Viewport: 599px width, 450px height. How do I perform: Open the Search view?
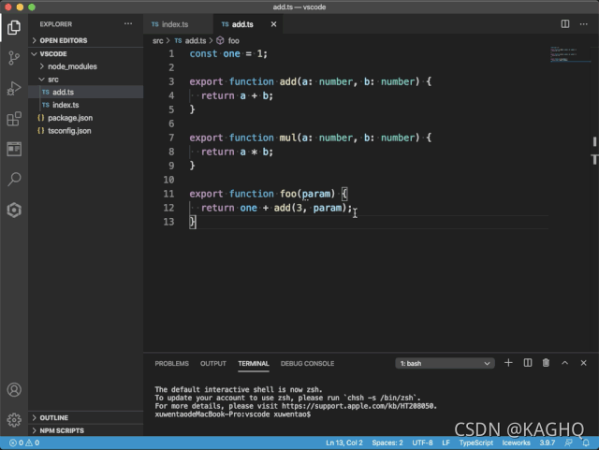14,180
